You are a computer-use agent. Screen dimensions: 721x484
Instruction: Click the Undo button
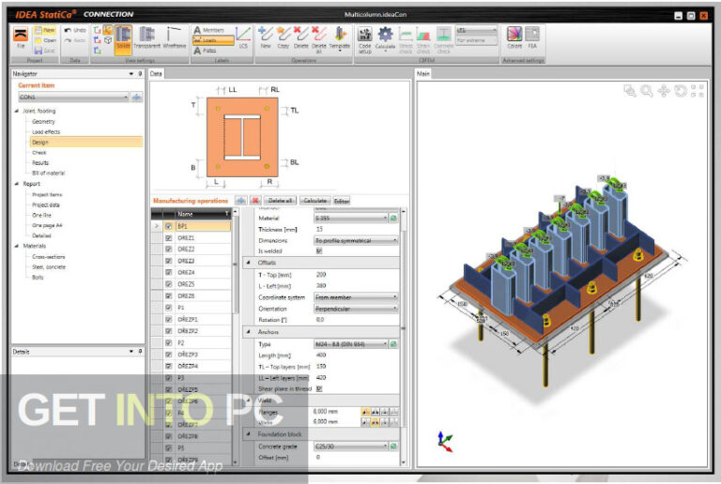(x=75, y=30)
